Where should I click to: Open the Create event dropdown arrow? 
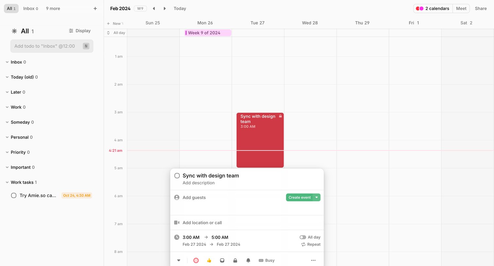[x=317, y=197]
